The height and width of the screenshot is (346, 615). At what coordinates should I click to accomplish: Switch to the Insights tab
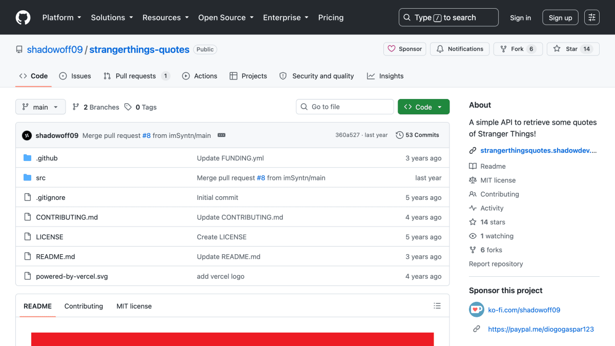coord(385,76)
